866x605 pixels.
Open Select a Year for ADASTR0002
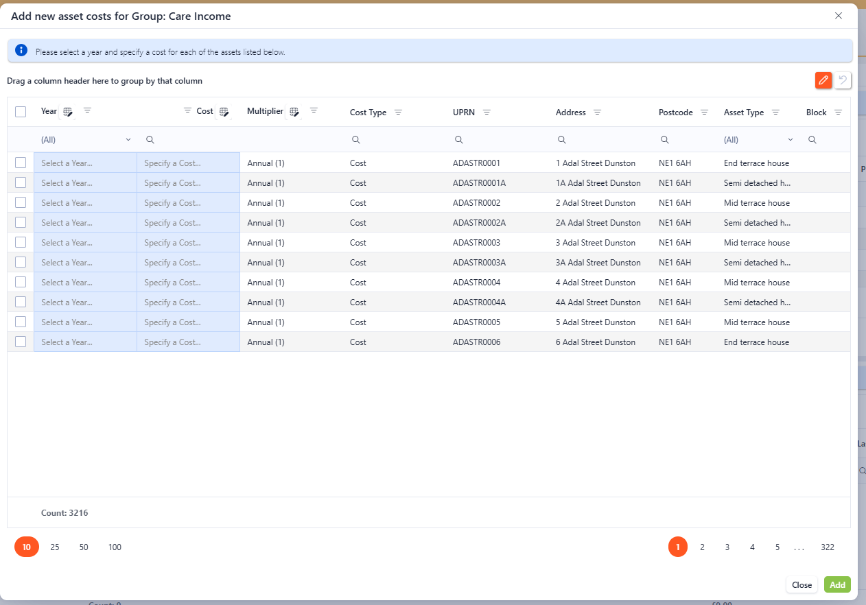point(85,203)
